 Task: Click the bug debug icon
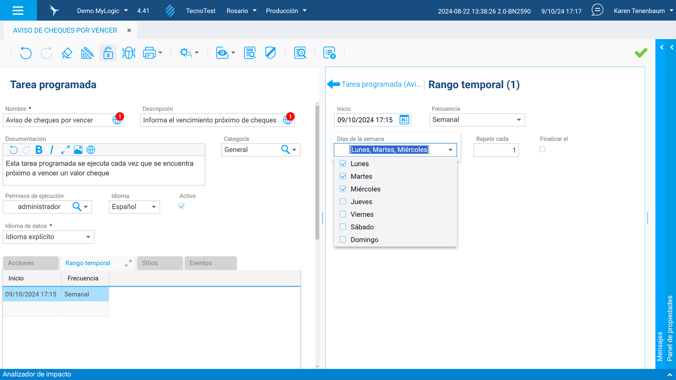coord(129,53)
